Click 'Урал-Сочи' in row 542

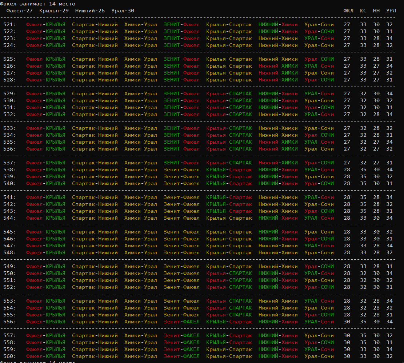click(319, 204)
